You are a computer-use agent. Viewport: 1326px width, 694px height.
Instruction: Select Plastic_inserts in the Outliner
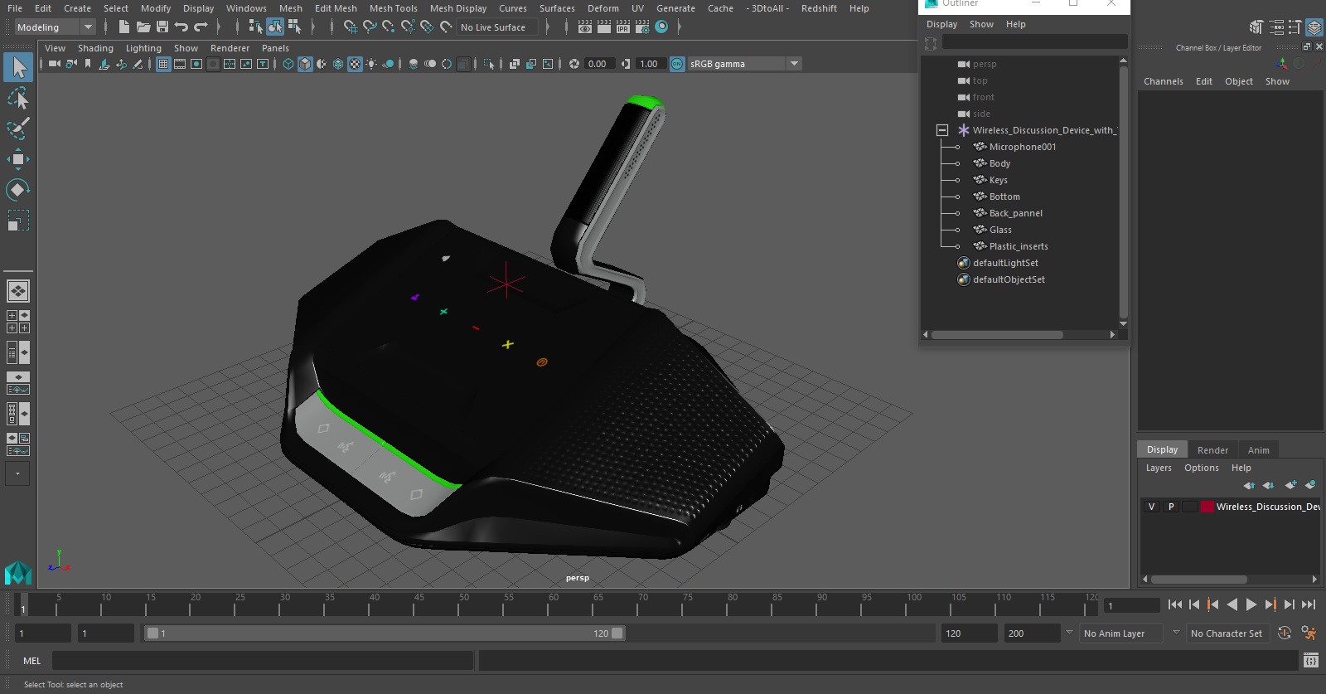point(1018,246)
